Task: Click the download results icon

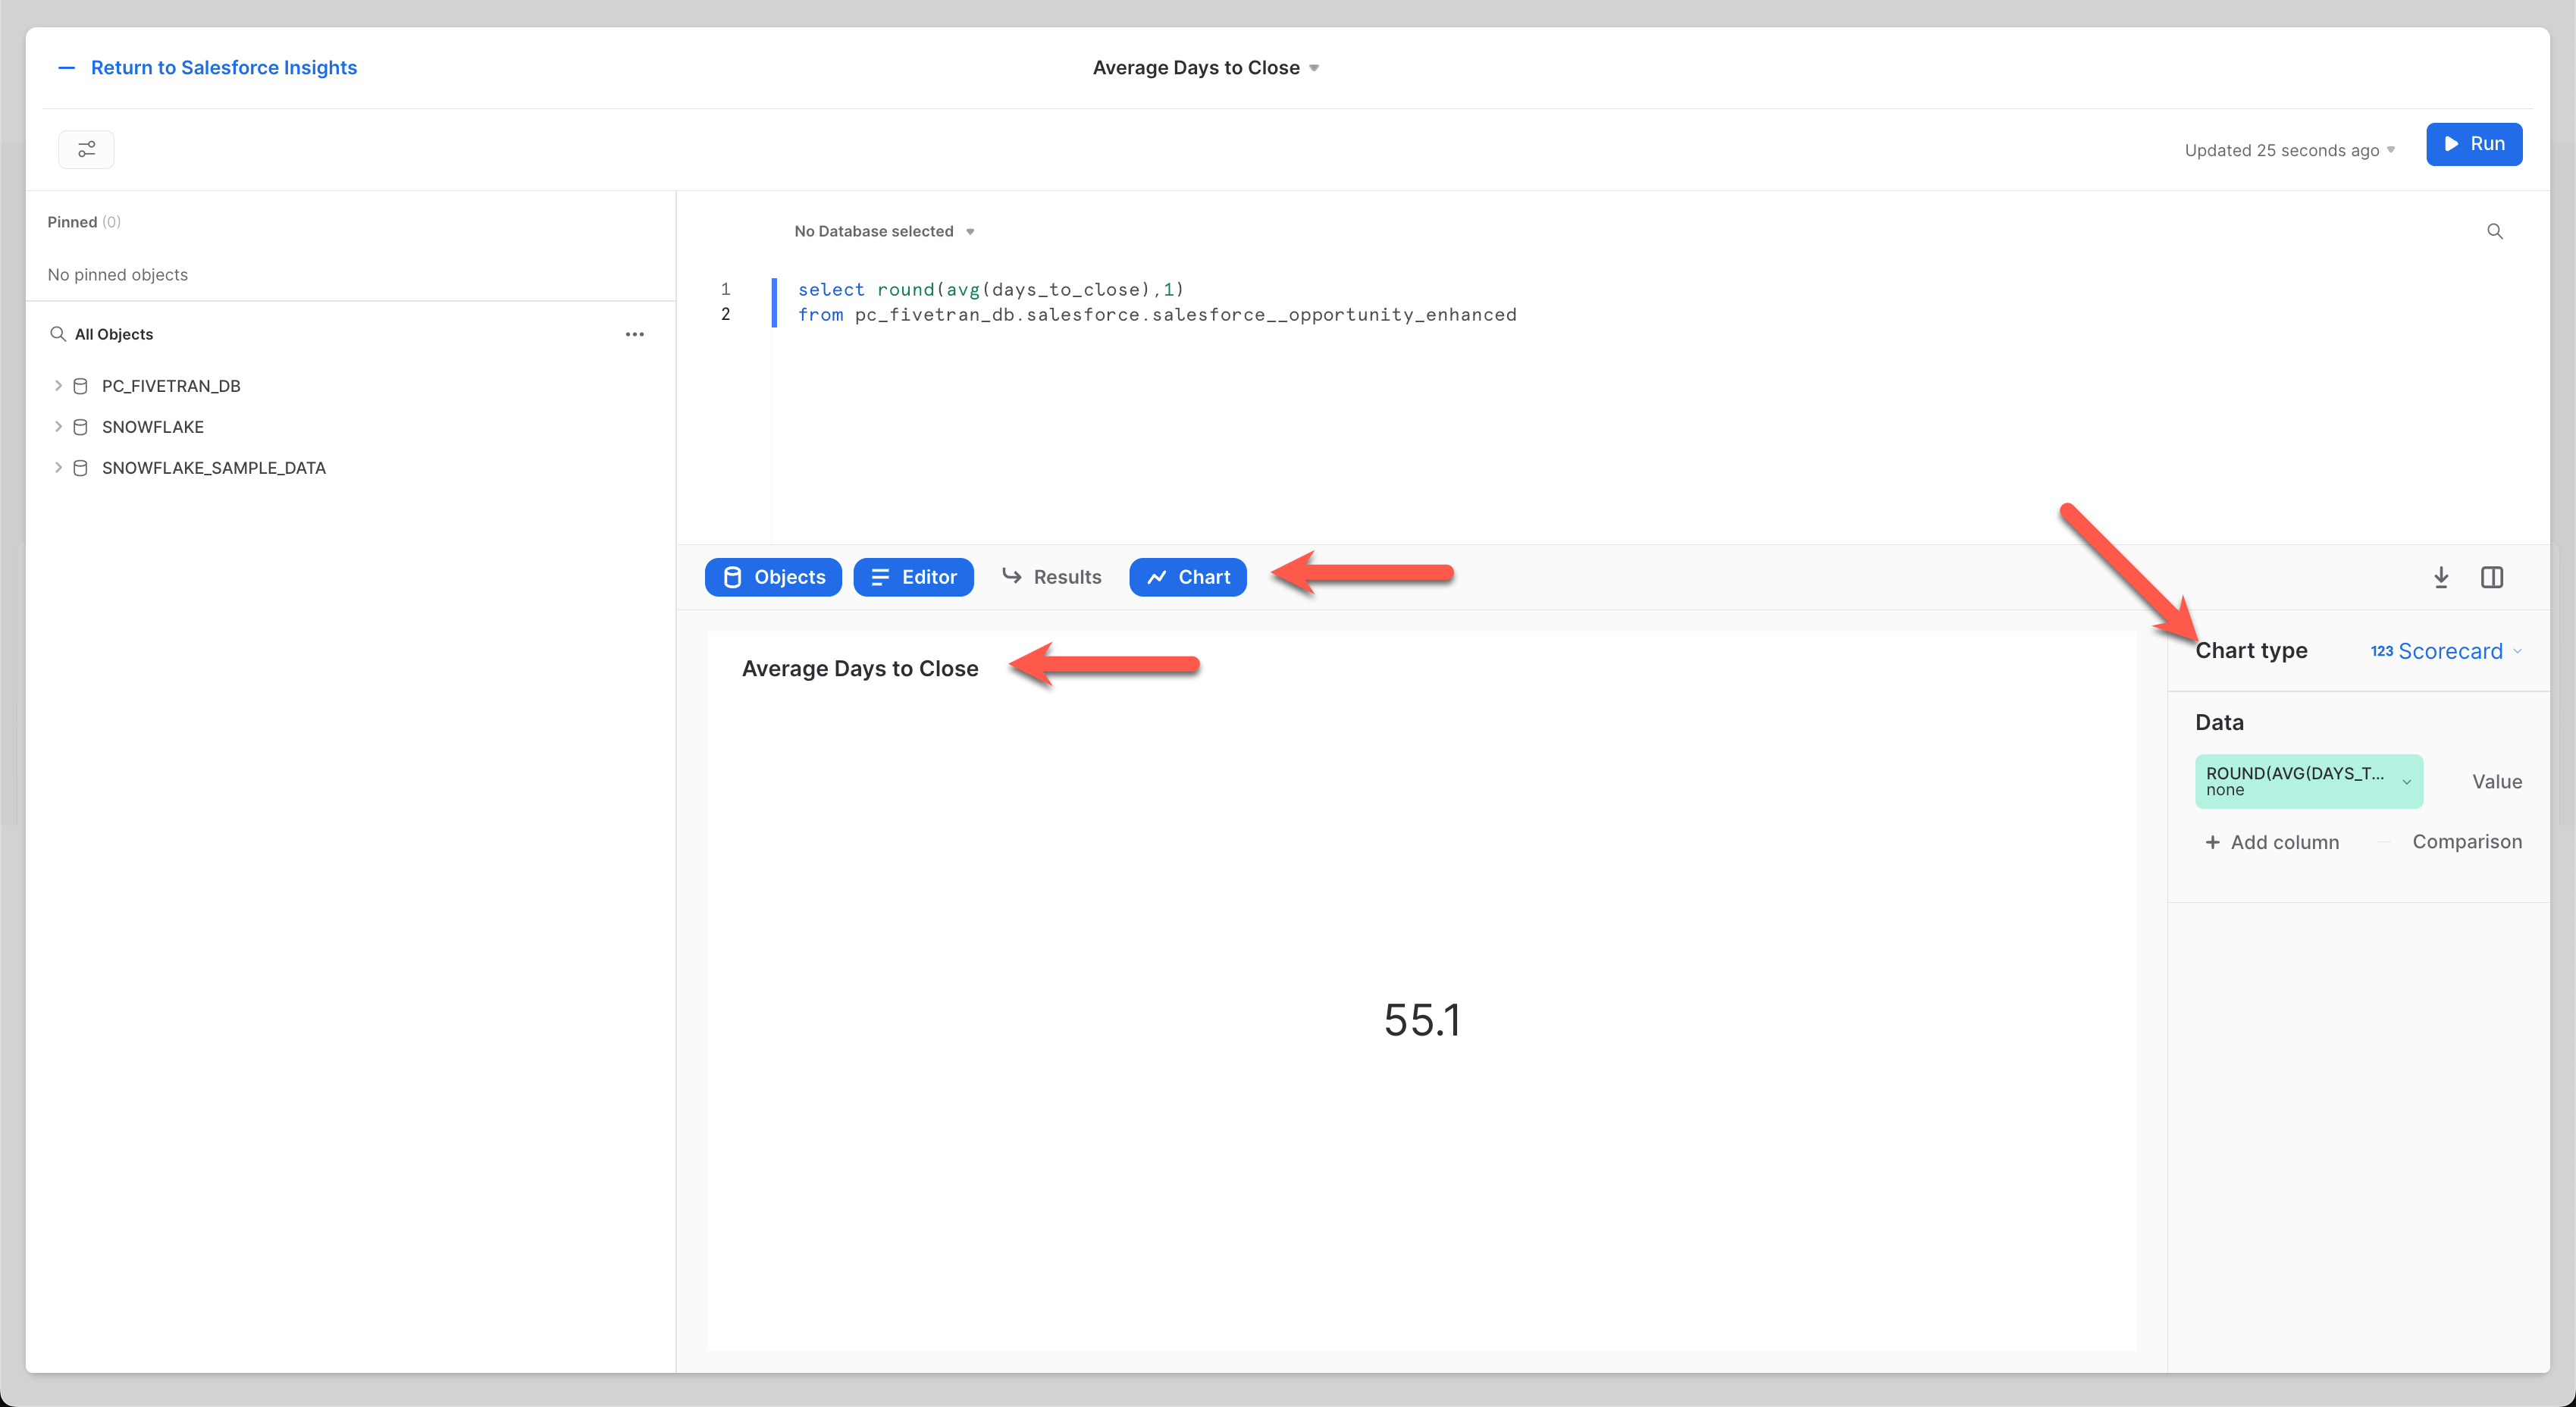Action: (2441, 577)
